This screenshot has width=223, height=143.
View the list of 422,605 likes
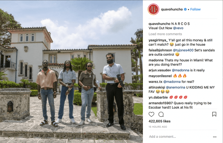160,121
